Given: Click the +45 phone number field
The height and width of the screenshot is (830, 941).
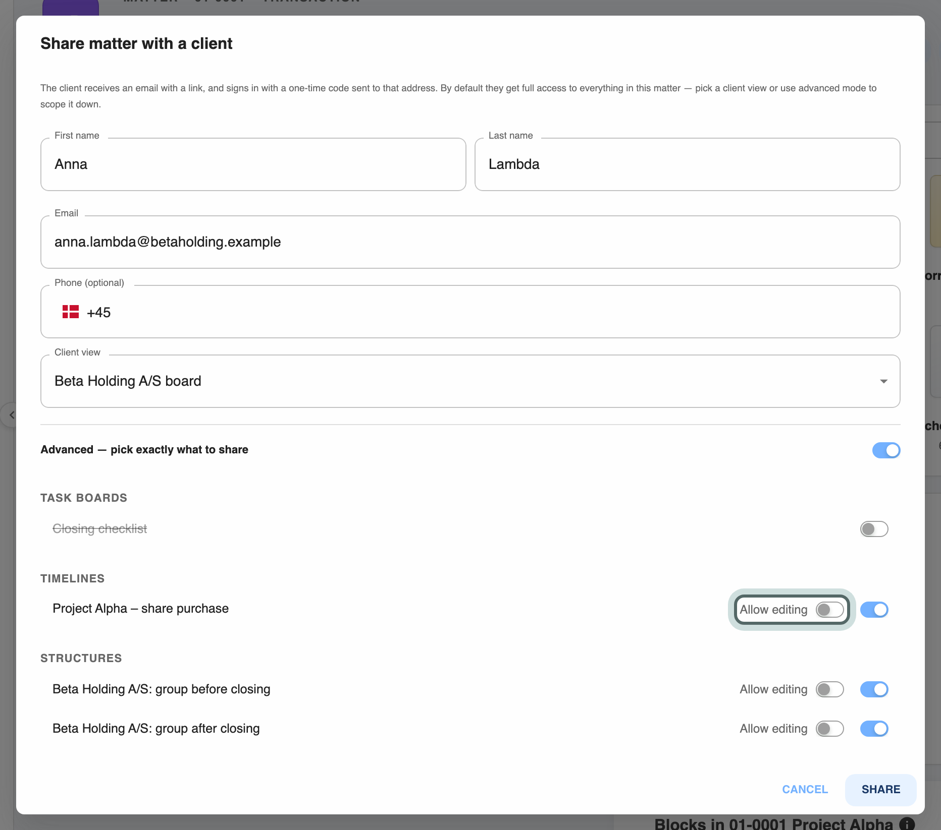Looking at the screenshot, I should coord(470,312).
